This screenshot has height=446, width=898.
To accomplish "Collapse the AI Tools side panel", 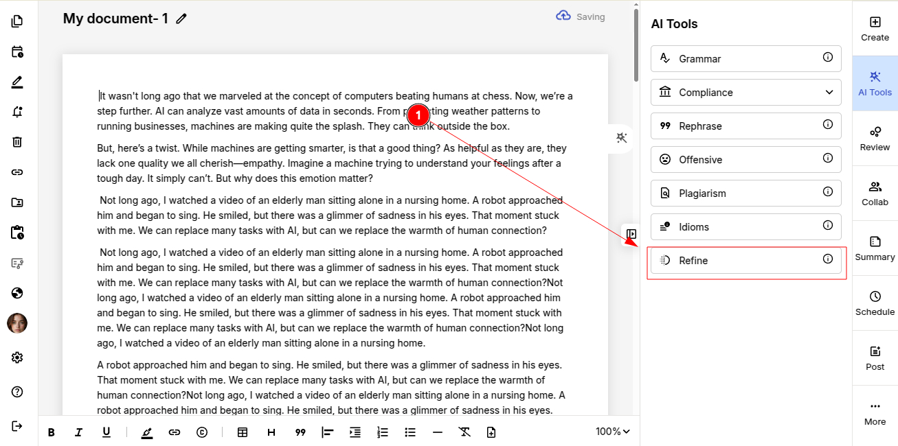I will (x=631, y=234).
